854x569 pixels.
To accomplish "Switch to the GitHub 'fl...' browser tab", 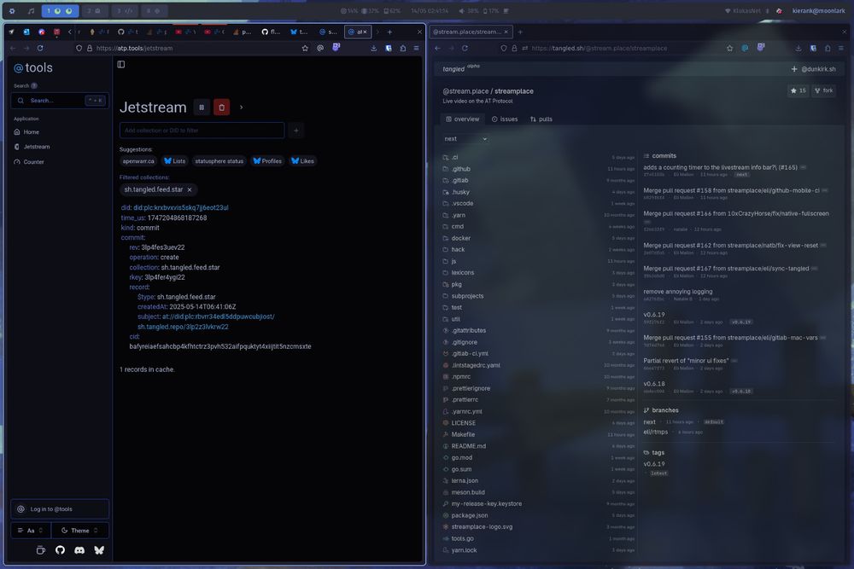I will [271, 32].
